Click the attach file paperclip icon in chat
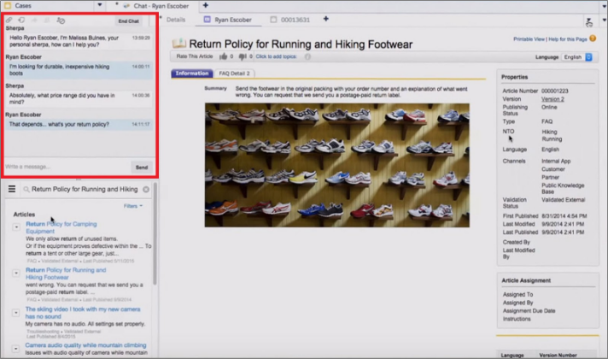608x359 pixels. pos(9,21)
